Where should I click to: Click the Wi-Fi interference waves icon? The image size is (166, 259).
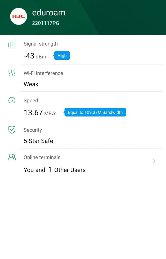click(12, 73)
